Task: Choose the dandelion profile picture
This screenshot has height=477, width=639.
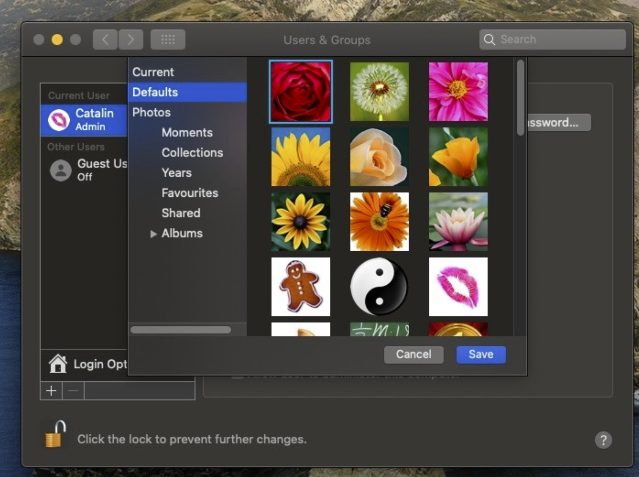Action: coord(379,92)
